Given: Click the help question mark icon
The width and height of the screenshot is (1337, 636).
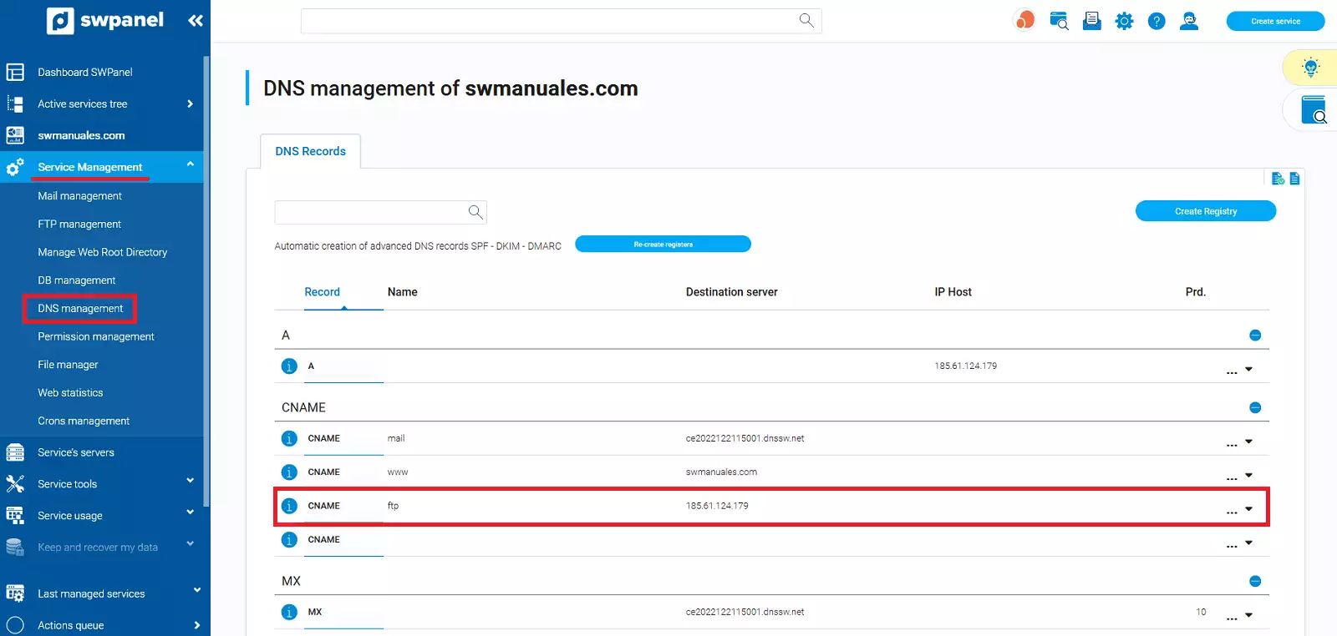Looking at the screenshot, I should pos(1157,21).
